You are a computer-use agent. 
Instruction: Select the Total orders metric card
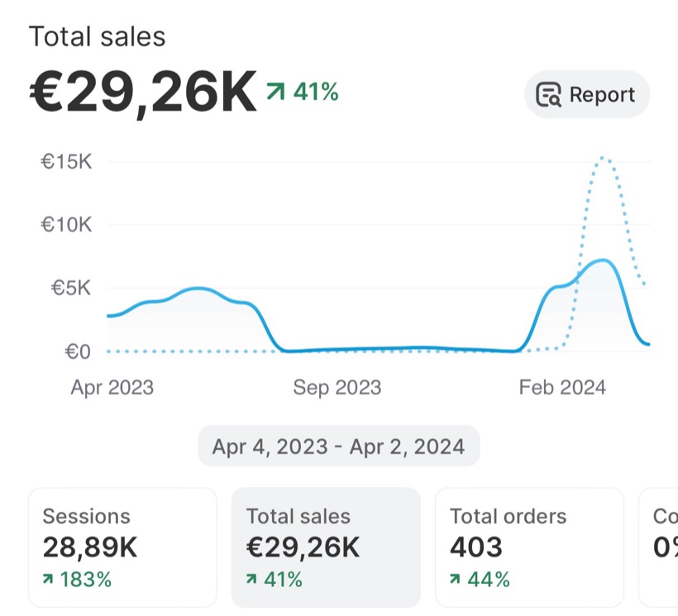(x=529, y=547)
